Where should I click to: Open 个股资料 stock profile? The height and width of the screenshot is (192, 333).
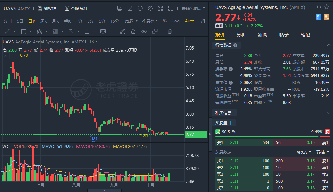(76, 9)
